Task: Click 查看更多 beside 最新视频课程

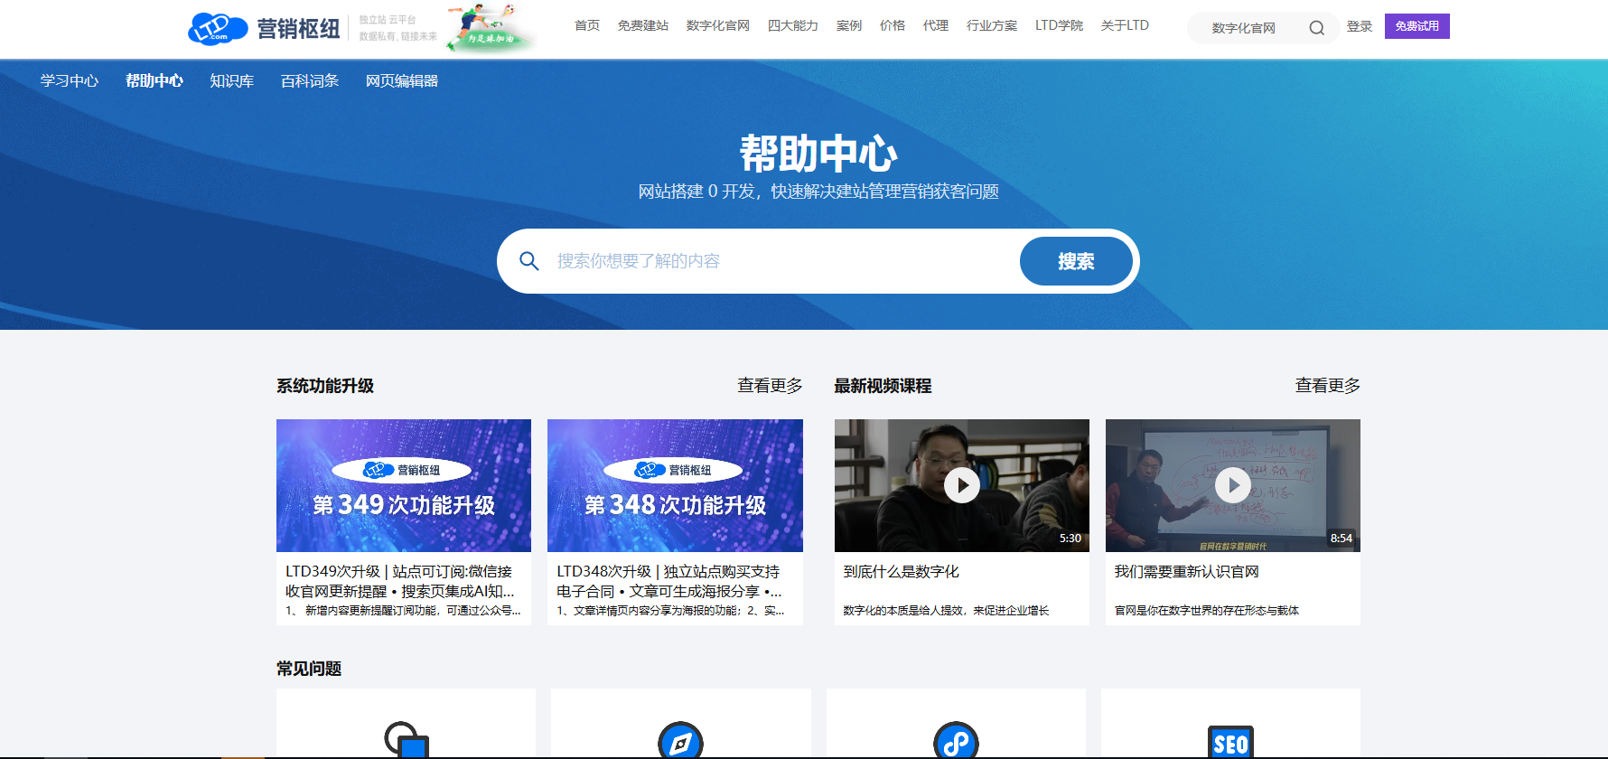Action: pyautogui.click(x=1328, y=386)
